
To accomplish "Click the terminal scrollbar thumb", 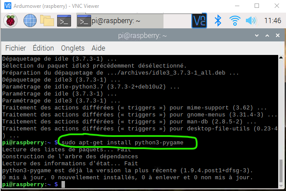I will [x=281, y=171].
